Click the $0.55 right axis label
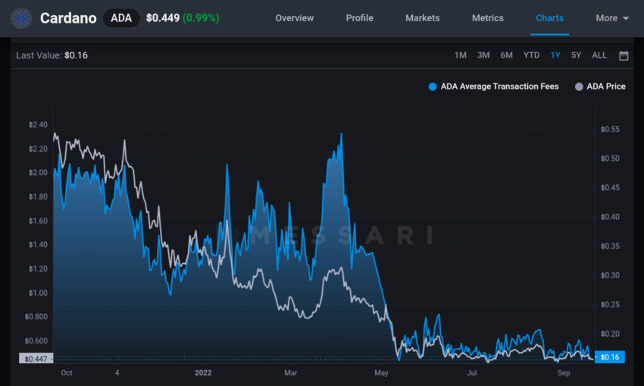Screen dimensions: 644x386 pyautogui.click(x=610, y=129)
